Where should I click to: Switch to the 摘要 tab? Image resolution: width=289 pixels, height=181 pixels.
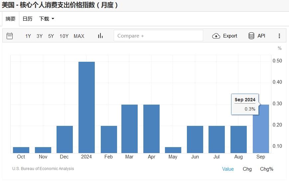coord(10,19)
